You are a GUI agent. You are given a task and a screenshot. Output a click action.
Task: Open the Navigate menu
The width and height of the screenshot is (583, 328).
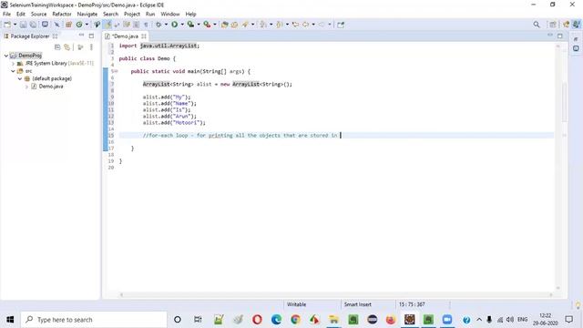tap(87, 15)
